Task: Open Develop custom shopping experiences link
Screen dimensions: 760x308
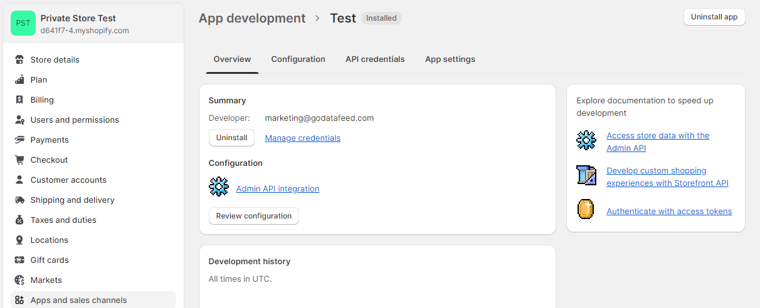Action: point(667,177)
